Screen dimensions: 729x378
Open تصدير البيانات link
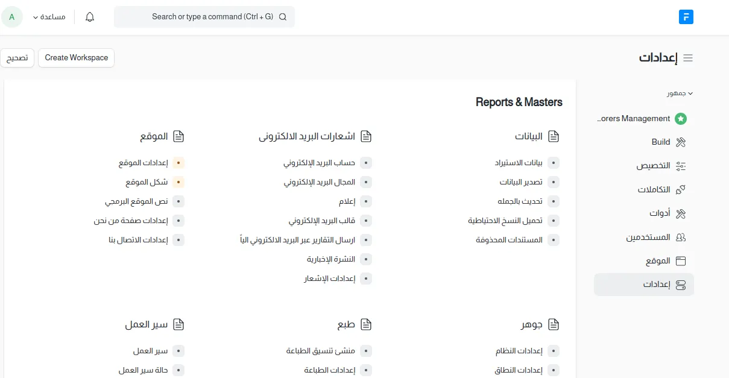[521, 182]
